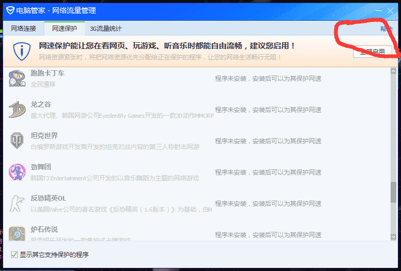
Task: Click 程序未安装 status in 劲舞团 row
Action: pyautogui.click(x=268, y=172)
